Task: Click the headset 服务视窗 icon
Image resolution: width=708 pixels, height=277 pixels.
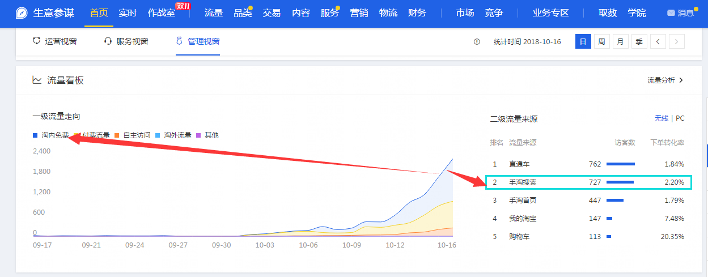Action: (108, 41)
